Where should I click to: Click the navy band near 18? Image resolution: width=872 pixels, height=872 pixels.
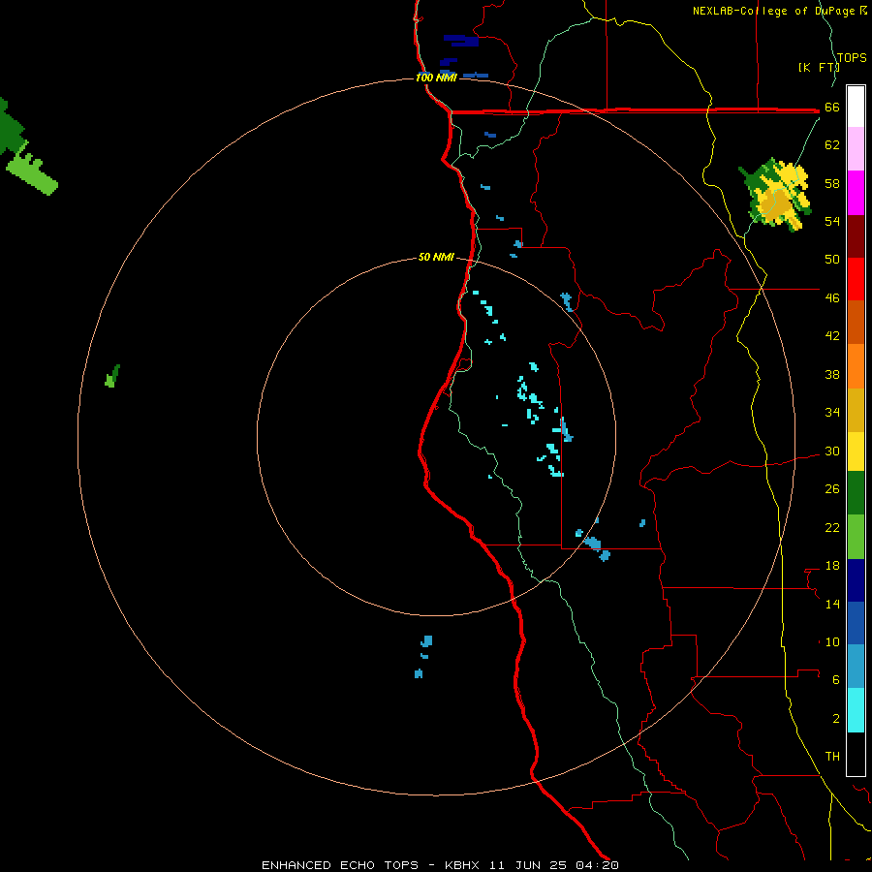point(856,580)
